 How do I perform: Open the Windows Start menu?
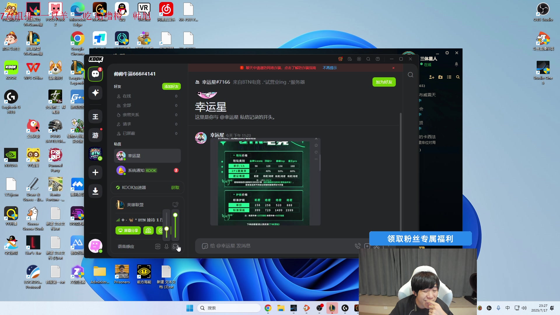190,308
